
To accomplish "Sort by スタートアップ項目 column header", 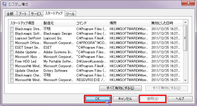I will [25, 23].
